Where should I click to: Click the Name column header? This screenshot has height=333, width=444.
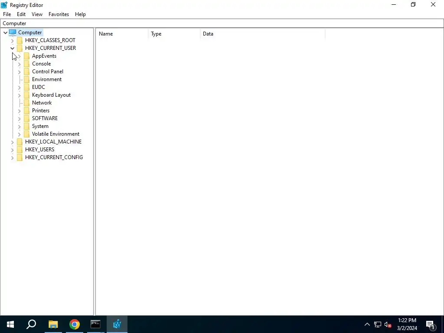click(122, 34)
